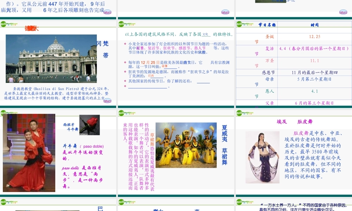Open the St. Peter's Basilica photo

(x=51, y=58)
